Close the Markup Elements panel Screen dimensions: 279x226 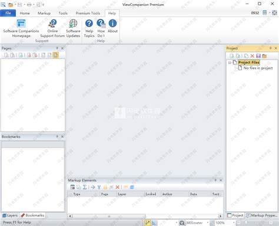click(x=221, y=180)
